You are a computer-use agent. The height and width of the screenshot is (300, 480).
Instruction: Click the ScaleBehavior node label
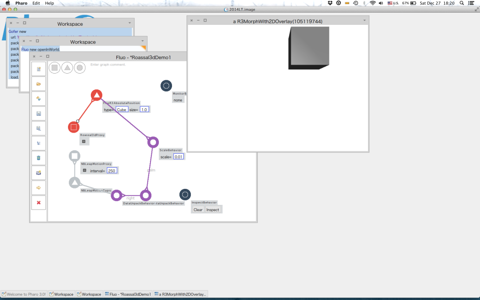click(171, 150)
